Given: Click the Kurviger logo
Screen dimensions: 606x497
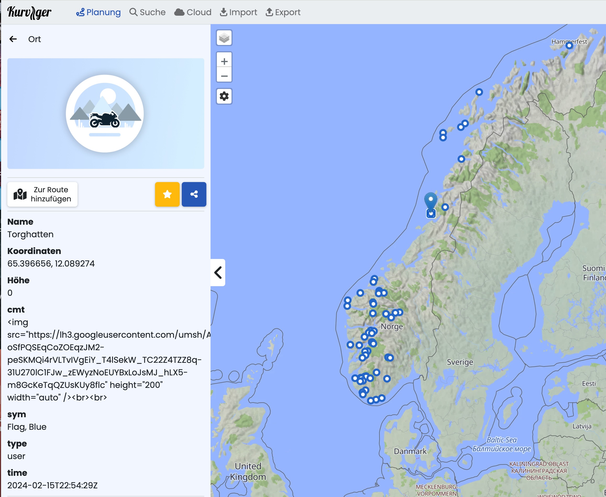Looking at the screenshot, I should coord(29,12).
